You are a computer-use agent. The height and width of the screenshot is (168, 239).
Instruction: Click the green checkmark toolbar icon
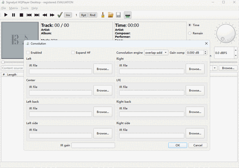point(60,15)
